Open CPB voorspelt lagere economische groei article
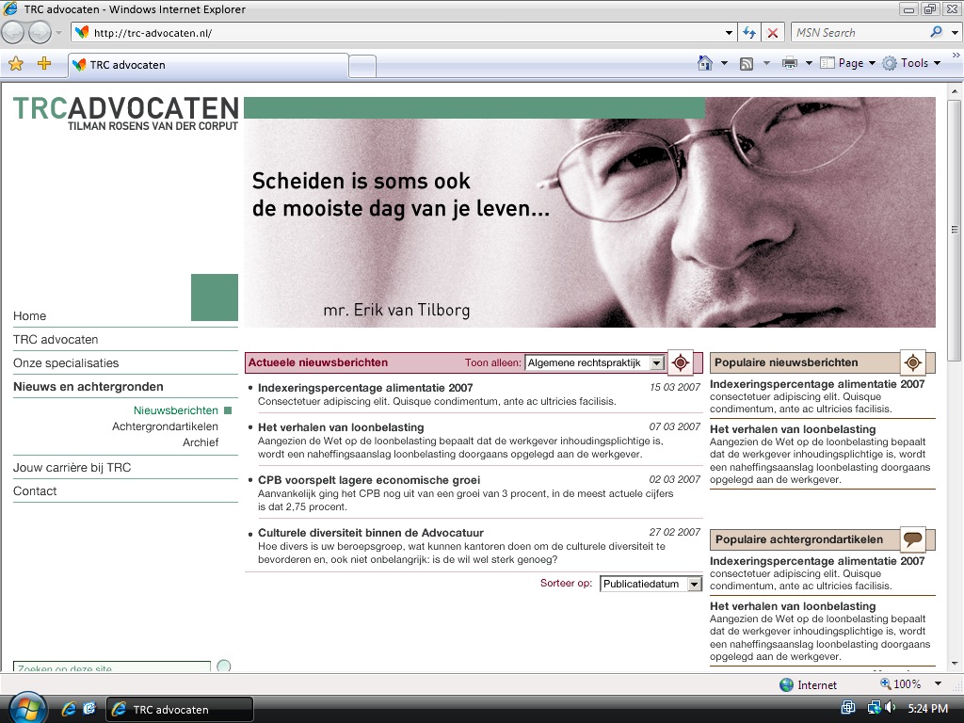The image size is (964, 723). pyautogui.click(x=369, y=480)
